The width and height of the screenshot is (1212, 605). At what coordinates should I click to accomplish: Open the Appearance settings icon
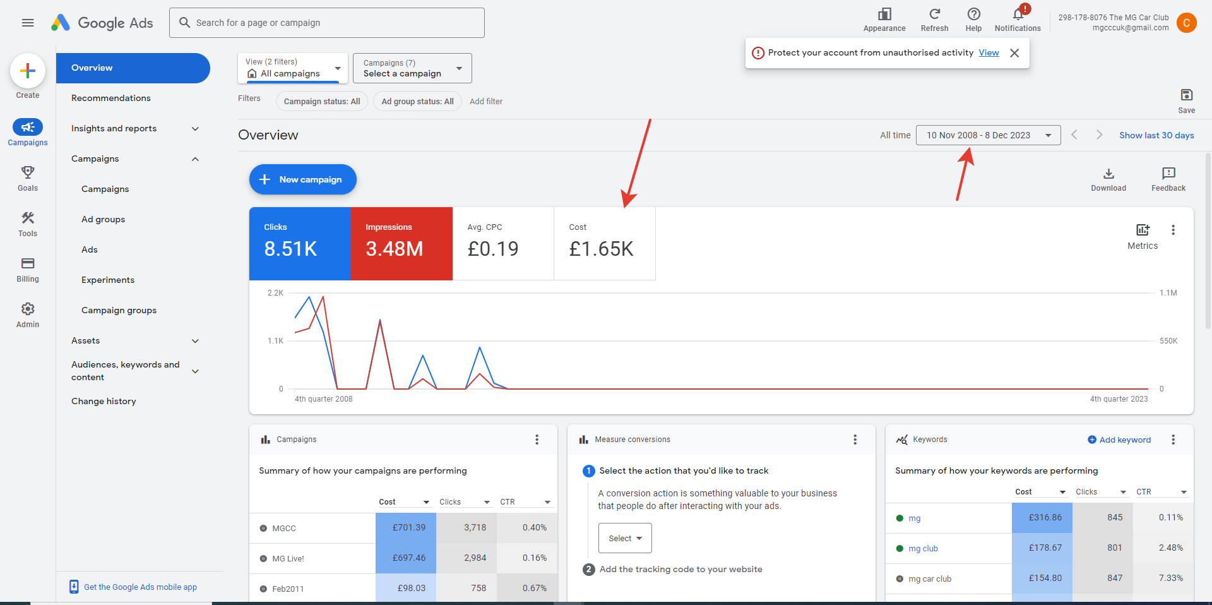click(884, 20)
